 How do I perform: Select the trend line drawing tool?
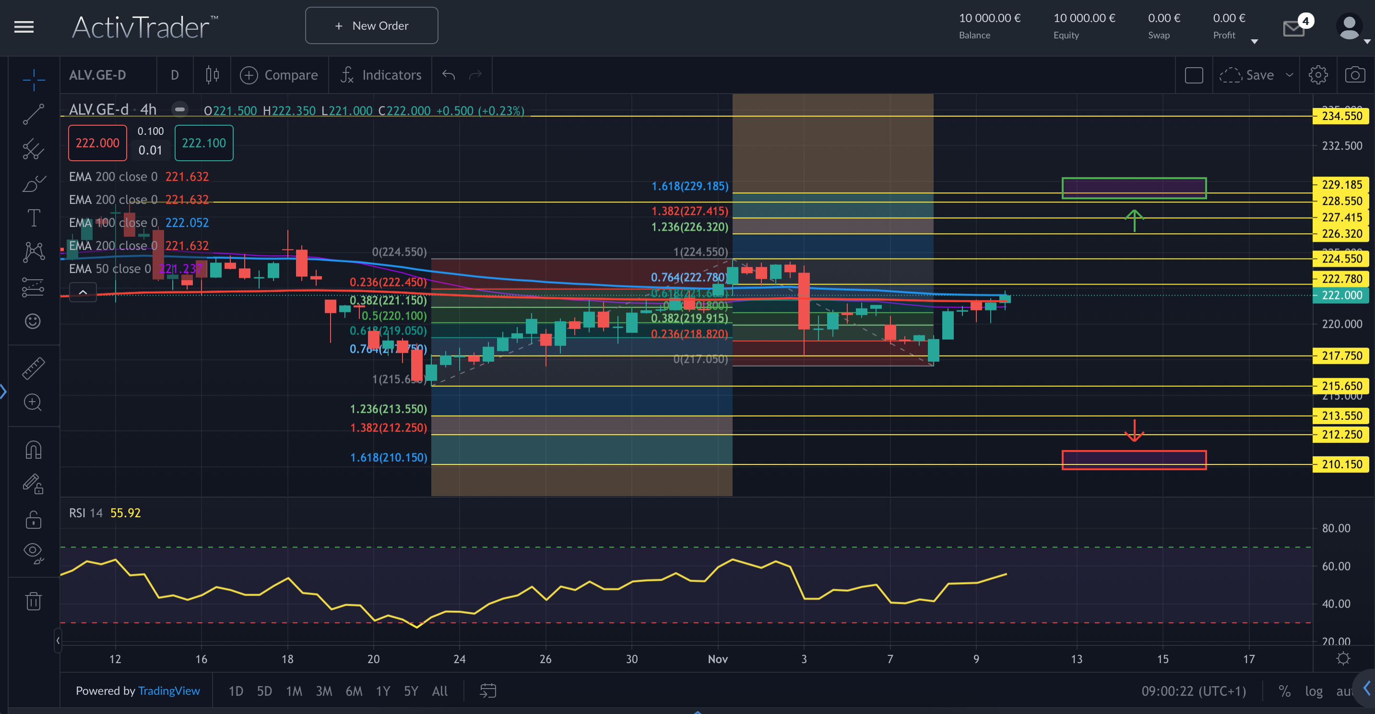33,114
